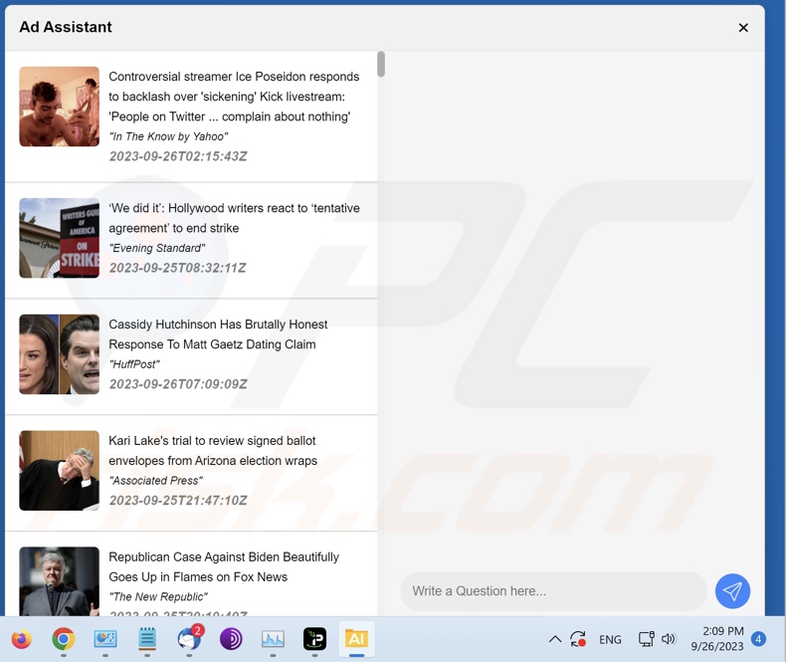The height and width of the screenshot is (662, 786).
Task: Open the notification center badge showing 4
Action: tap(758, 639)
